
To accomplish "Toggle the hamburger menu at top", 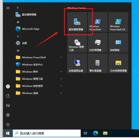I will pos(8,8).
